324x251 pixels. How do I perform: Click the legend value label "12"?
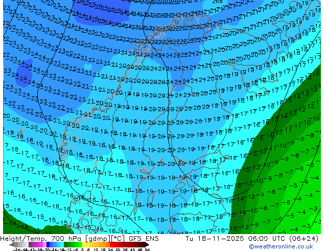96,250
